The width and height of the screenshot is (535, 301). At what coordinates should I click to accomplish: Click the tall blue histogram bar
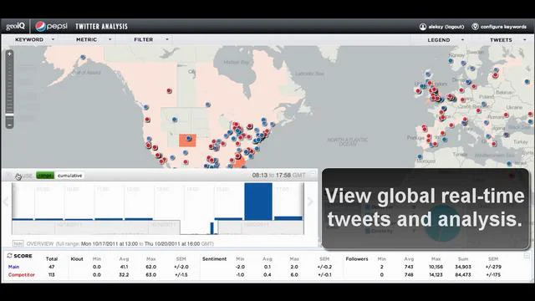point(258,202)
